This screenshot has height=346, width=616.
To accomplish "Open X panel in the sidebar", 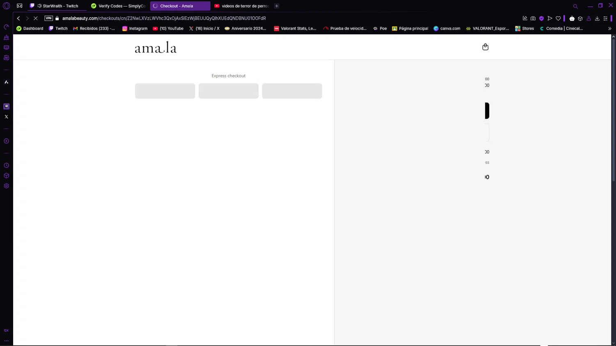I will (x=6, y=117).
